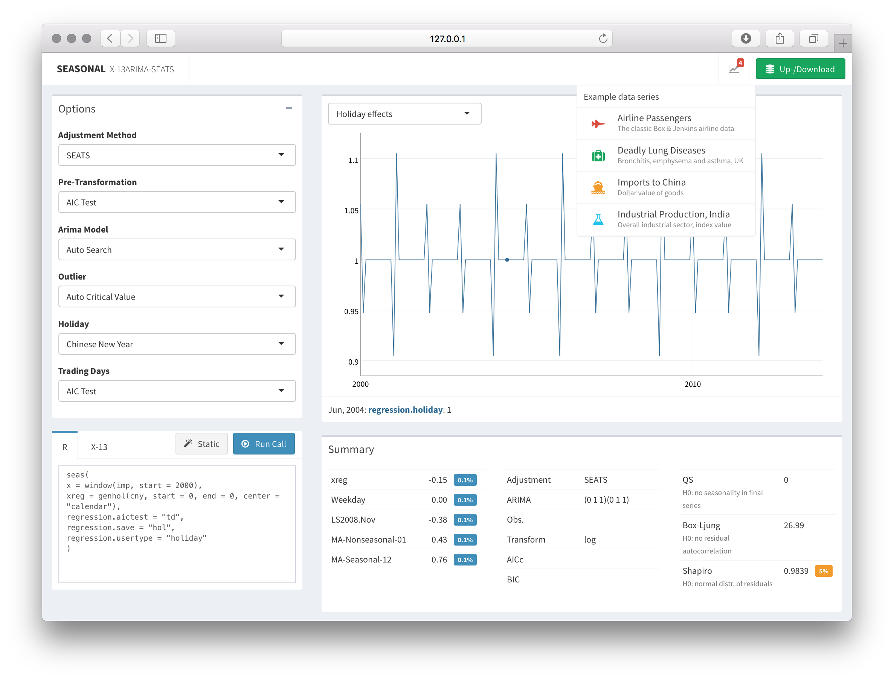
Task: Select the R code tab
Action: [64, 447]
